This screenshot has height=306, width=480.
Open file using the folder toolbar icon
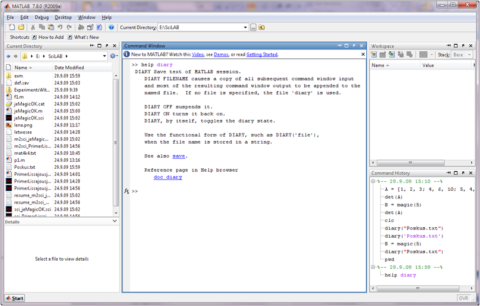21,27
